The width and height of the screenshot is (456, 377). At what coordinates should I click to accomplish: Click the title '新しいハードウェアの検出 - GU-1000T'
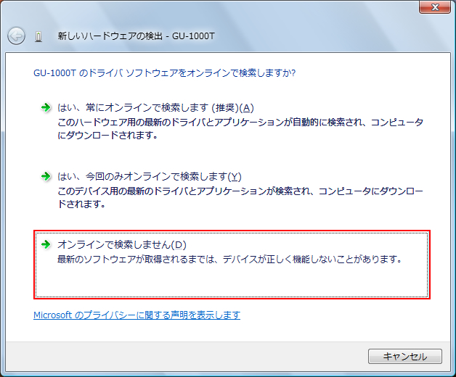point(136,36)
